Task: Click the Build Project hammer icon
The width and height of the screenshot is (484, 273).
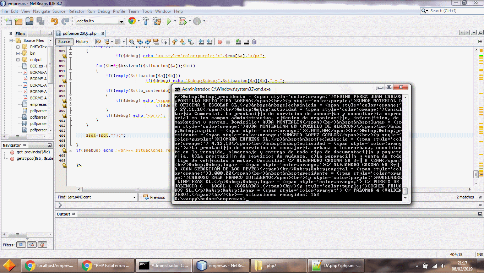Action: pyautogui.click(x=146, y=21)
